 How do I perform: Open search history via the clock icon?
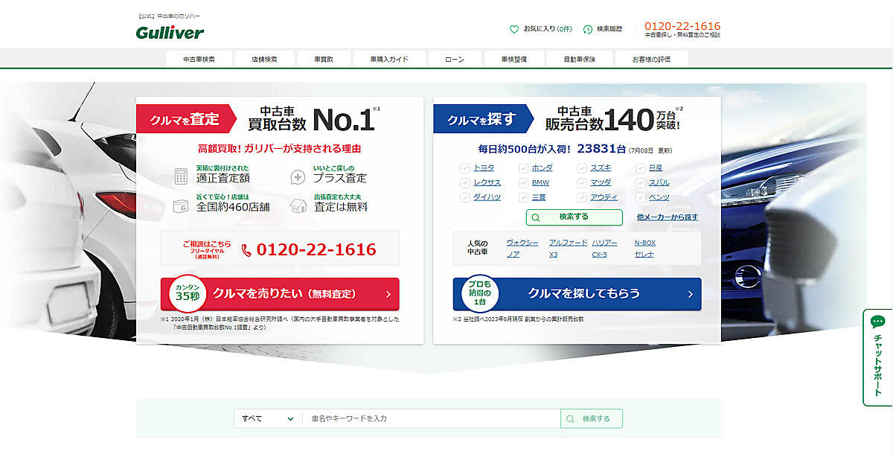[x=589, y=29]
